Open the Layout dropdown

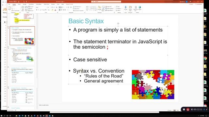31,6
